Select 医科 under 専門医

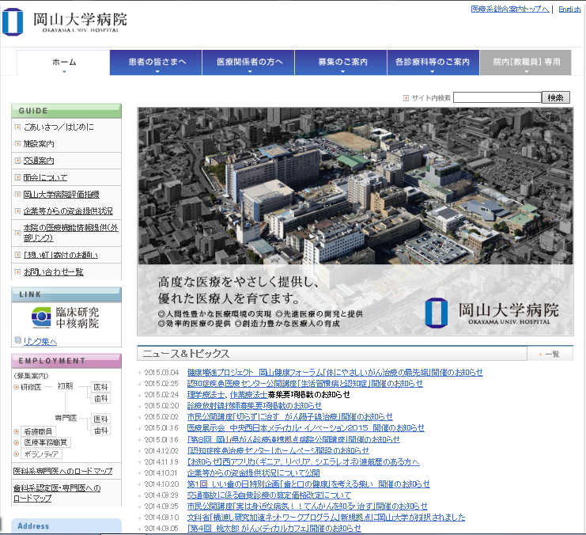(x=100, y=419)
